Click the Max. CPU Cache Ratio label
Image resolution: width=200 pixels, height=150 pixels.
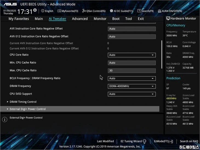[23, 70]
